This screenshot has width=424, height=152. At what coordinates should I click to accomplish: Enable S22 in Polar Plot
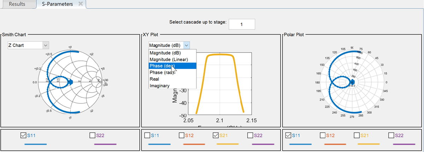pos(391,135)
